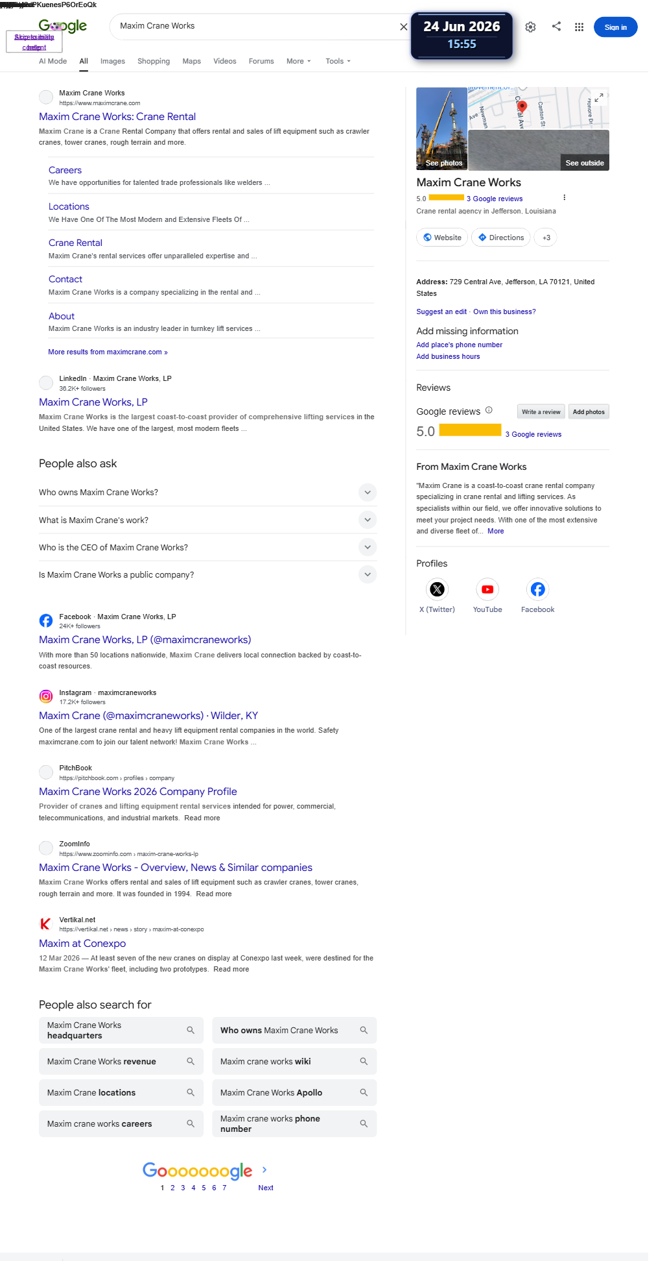656x1261 pixels.
Task: Click the info icon beside Google reviews heading
Action: (x=489, y=410)
